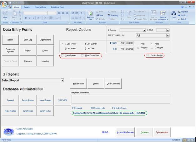Click the Format Painter brush icon
The image size is (196, 142).
[x=20, y=19]
